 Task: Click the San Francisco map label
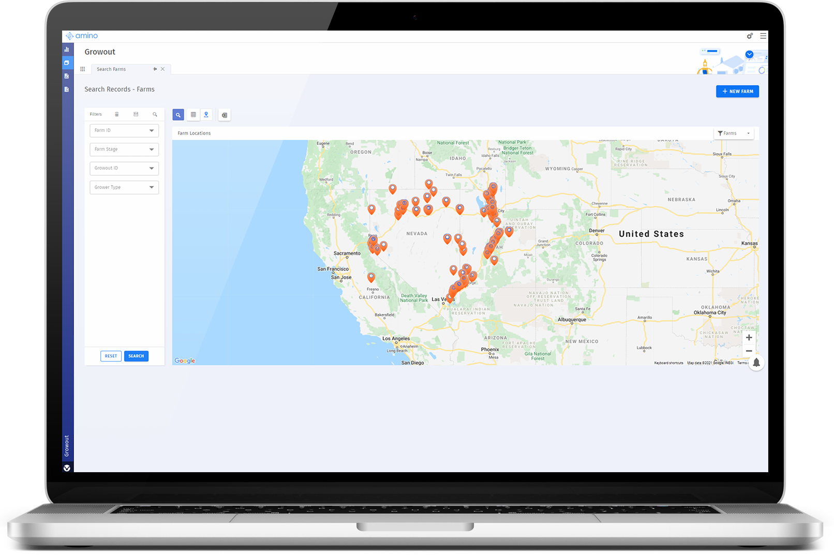point(333,269)
